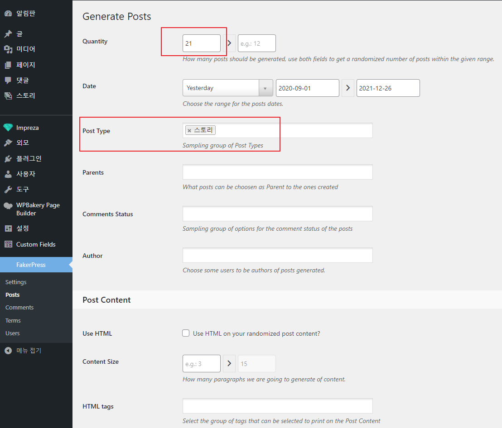Click the end date field 2021-12-26
The image size is (502, 428).
[388, 88]
